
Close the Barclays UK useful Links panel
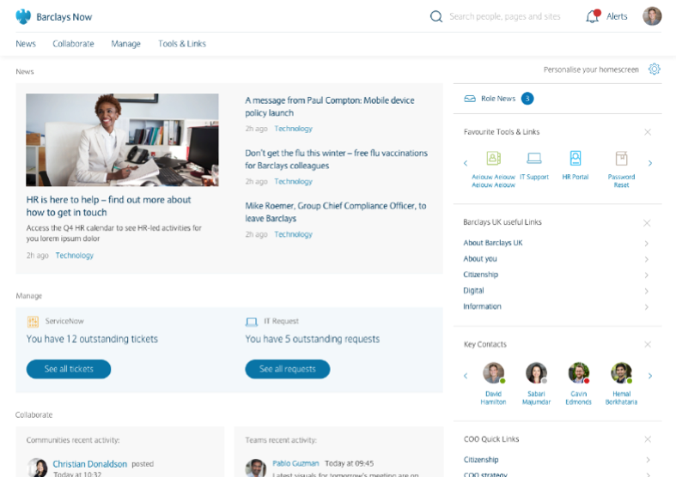647,222
